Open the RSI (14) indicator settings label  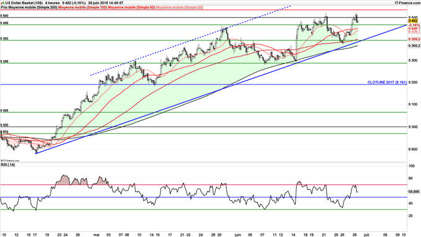(8, 164)
